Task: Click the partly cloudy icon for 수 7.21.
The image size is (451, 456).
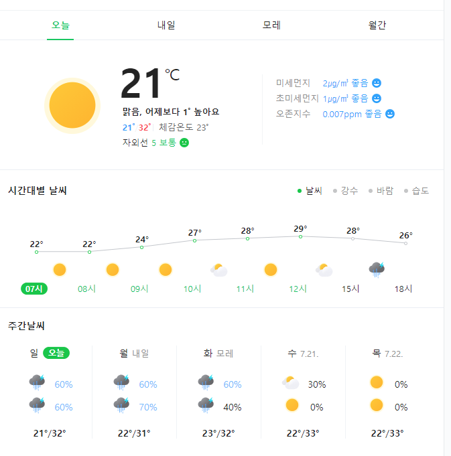Action: point(290,384)
